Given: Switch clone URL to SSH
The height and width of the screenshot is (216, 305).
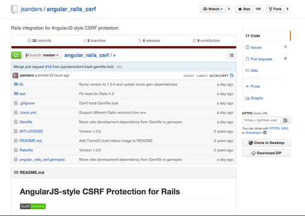Looking at the screenshot, I should tap(285, 128).
